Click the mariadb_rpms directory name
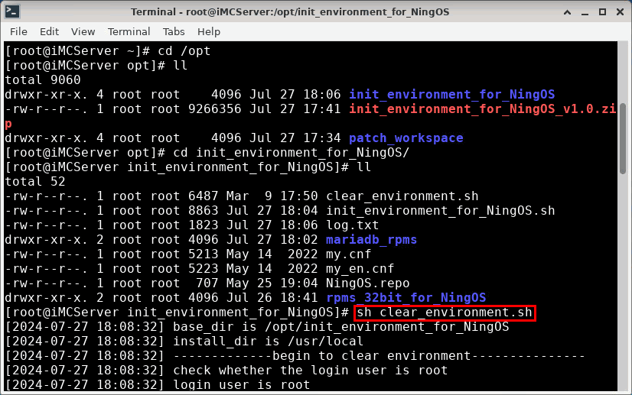The height and width of the screenshot is (395, 632). tap(371, 240)
